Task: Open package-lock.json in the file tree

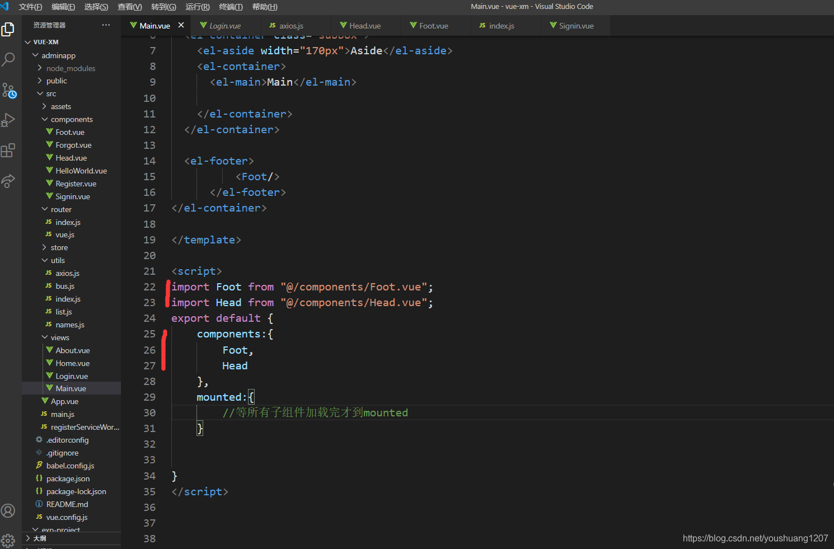Action: pos(71,491)
